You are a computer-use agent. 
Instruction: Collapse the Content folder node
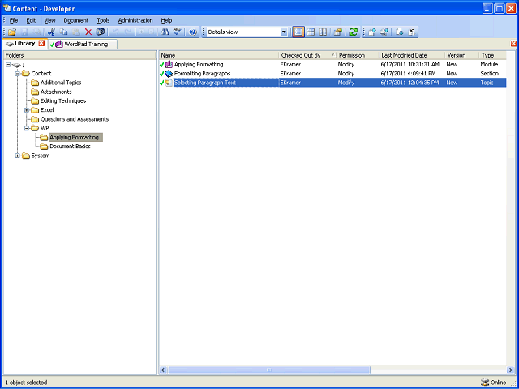18,74
